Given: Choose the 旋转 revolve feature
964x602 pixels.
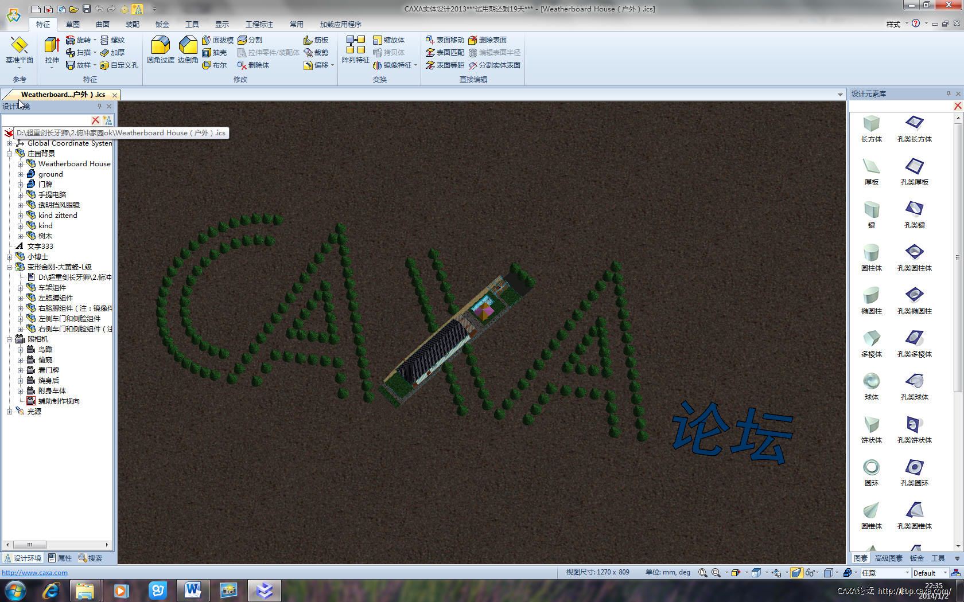Looking at the screenshot, I should (x=78, y=40).
